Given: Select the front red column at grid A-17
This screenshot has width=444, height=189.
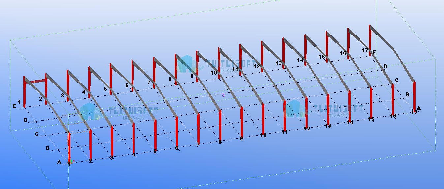Looking at the screenshot, I should tap(414, 96).
